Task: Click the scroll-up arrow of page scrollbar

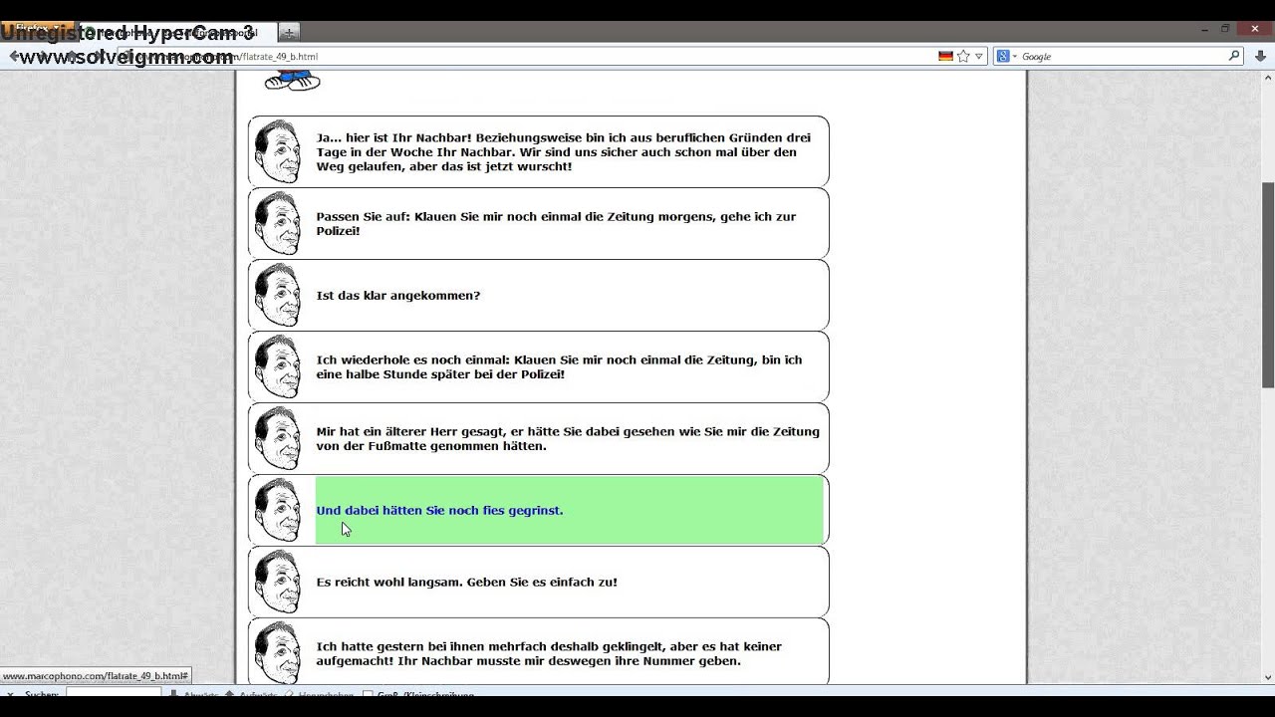Action: (1267, 78)
